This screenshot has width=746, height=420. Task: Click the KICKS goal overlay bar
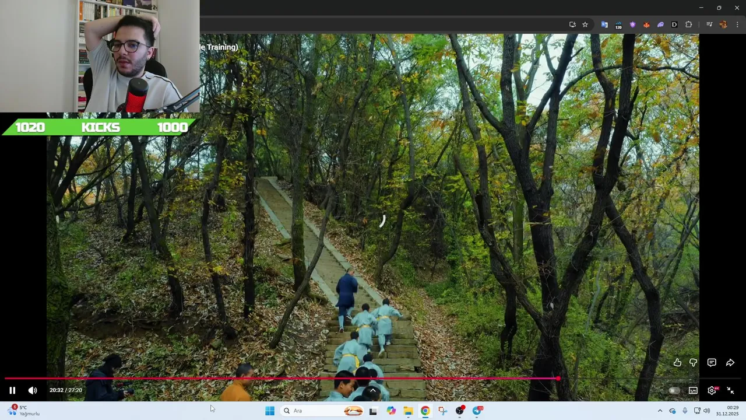point(100,127)
